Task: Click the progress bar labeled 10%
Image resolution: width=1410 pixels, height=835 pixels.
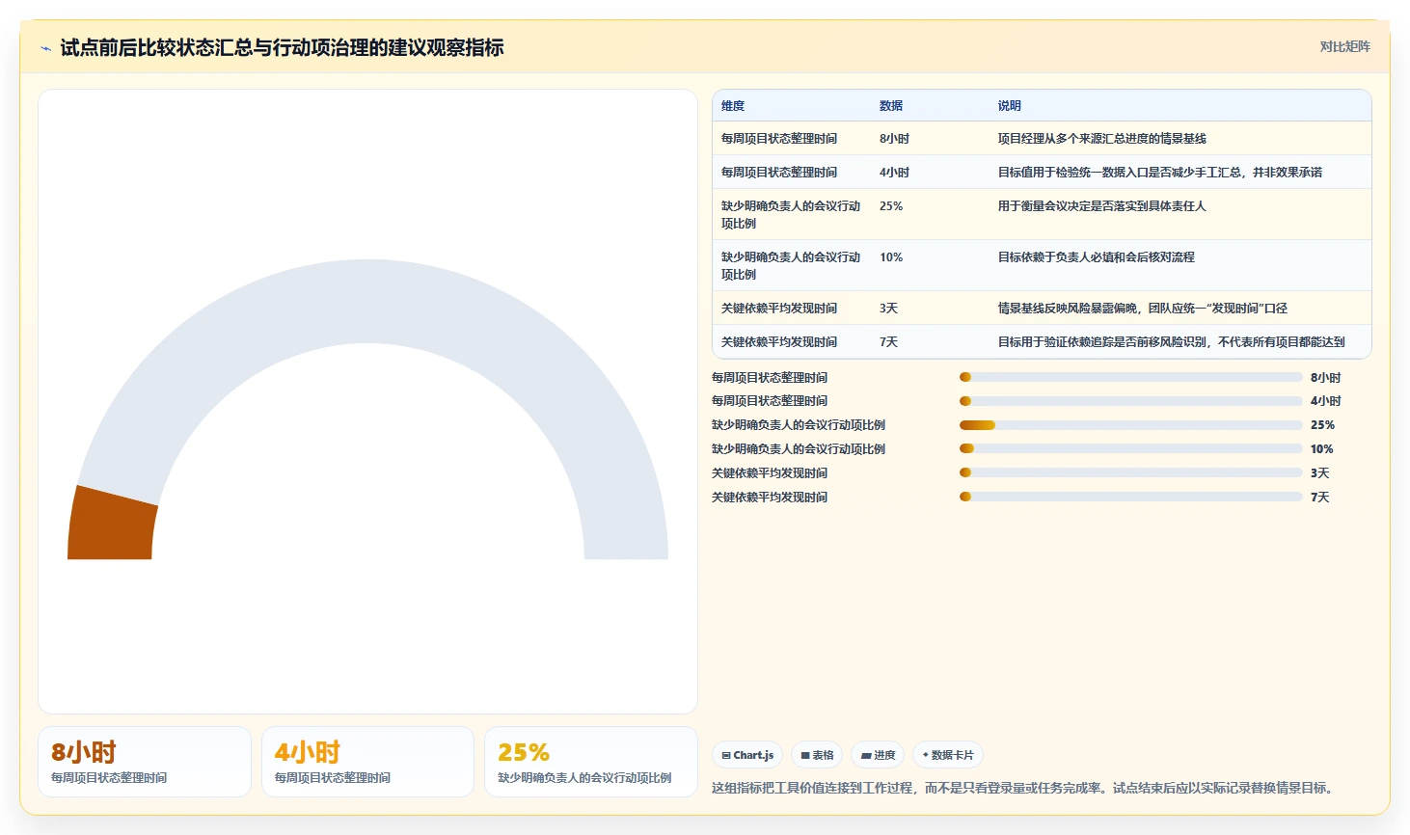Action: [1130, 448]
